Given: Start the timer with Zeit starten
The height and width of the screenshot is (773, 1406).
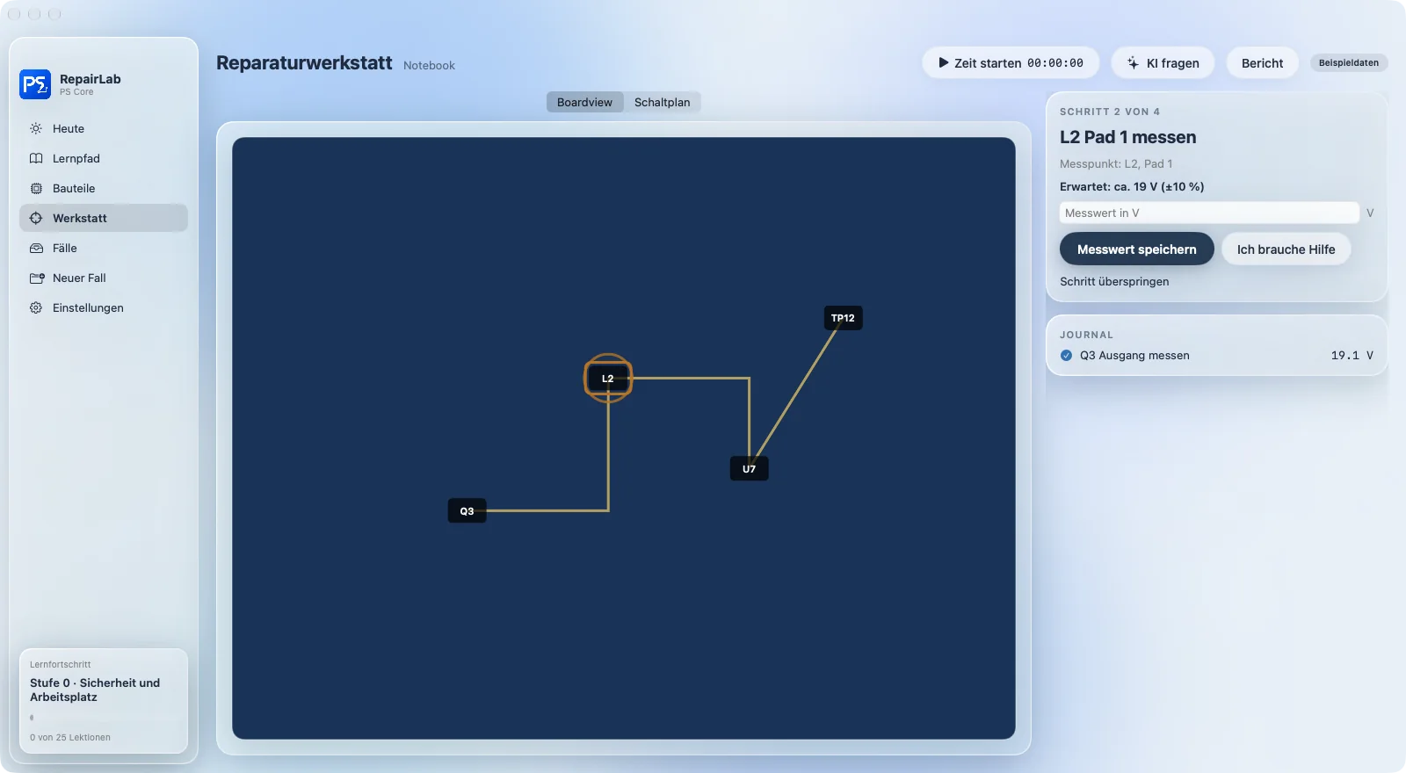Looking at the screenshot, I should 1011,63.
